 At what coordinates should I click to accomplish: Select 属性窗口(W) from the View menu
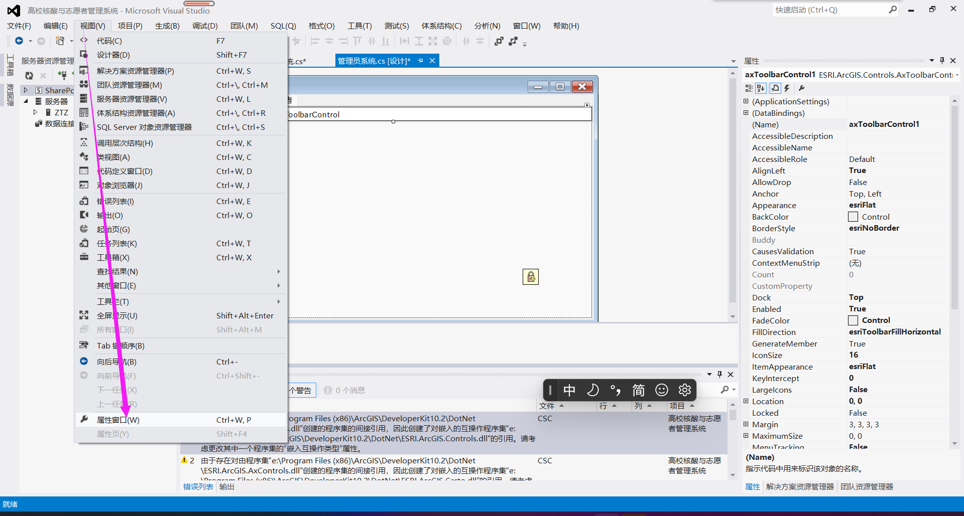(x=181, y=420)
